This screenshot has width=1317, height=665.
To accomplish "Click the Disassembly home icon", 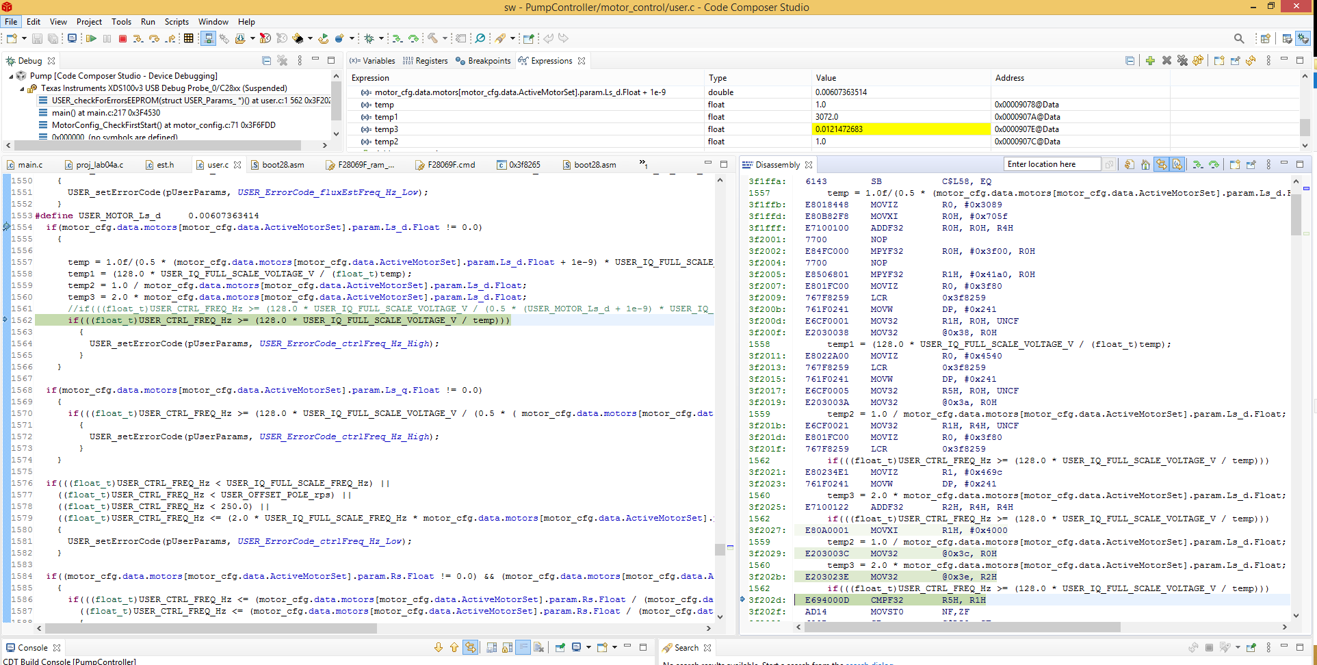I will [x=1145, y=165].
